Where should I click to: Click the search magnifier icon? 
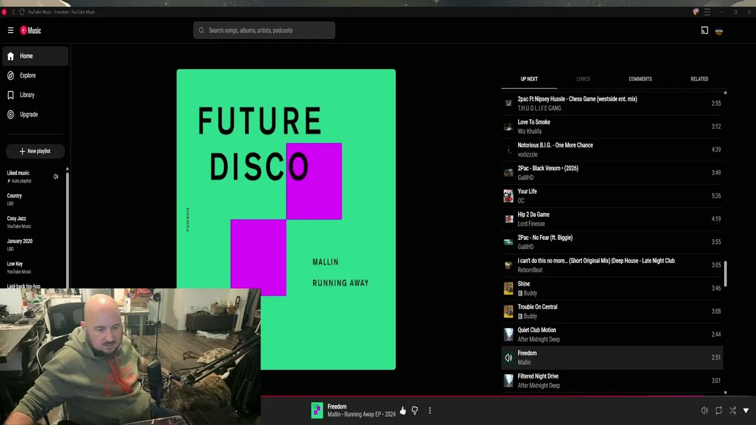201,31
